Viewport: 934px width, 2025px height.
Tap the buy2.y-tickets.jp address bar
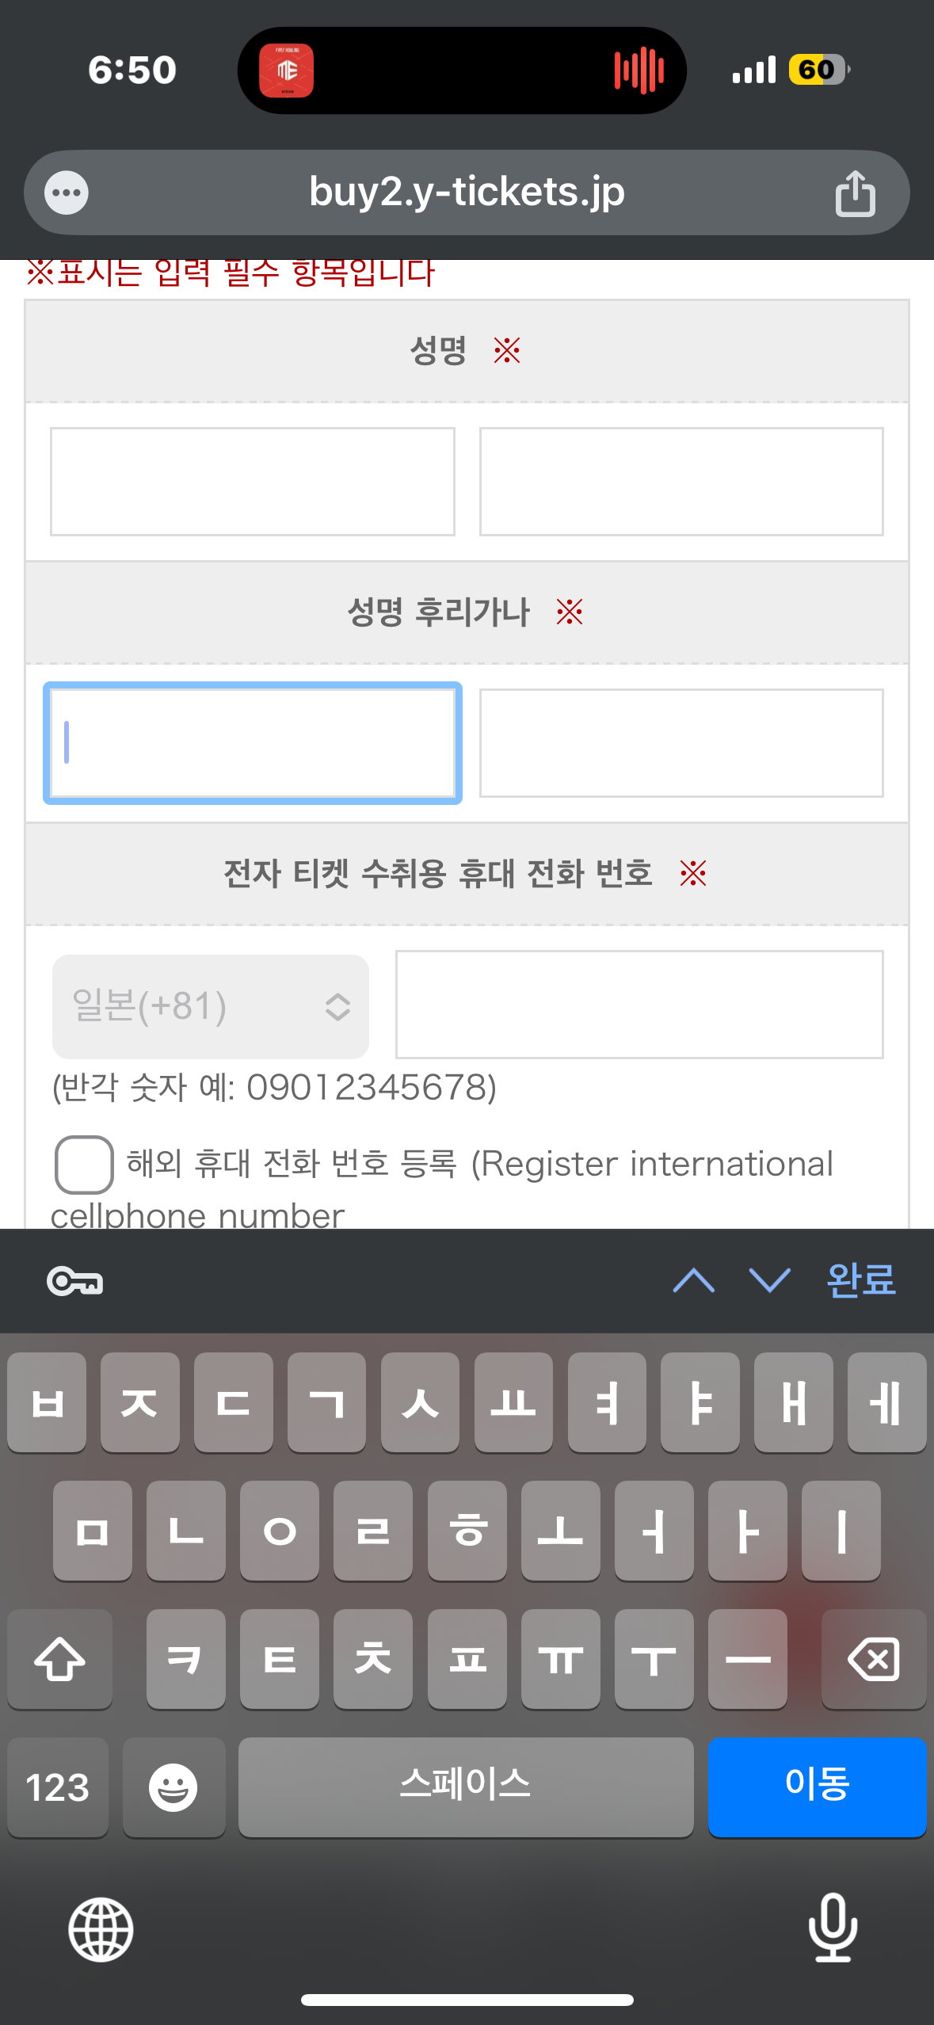[467, 193]
